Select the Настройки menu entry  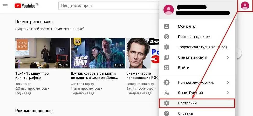coord(197,103)
